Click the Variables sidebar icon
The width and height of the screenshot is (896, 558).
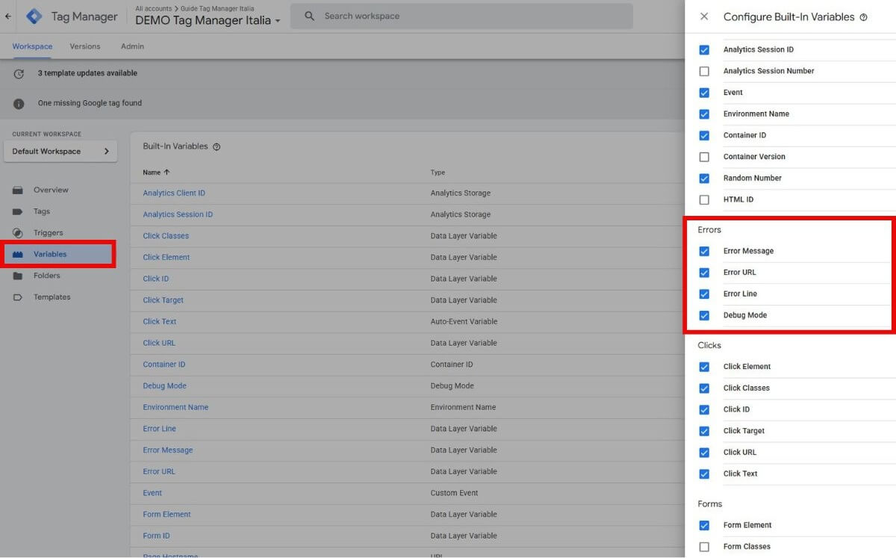pyautogui.click(x=18, y=254)
